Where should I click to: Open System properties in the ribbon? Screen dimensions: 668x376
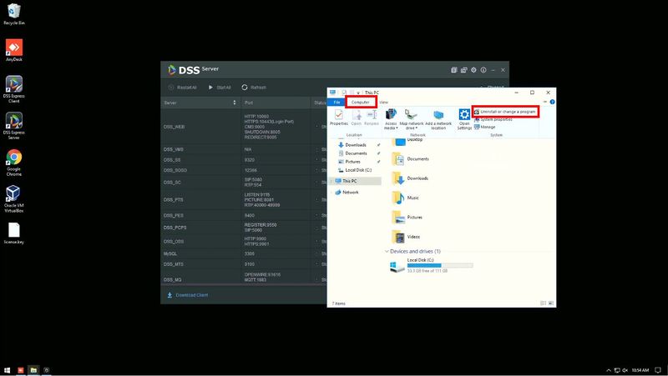493,119
